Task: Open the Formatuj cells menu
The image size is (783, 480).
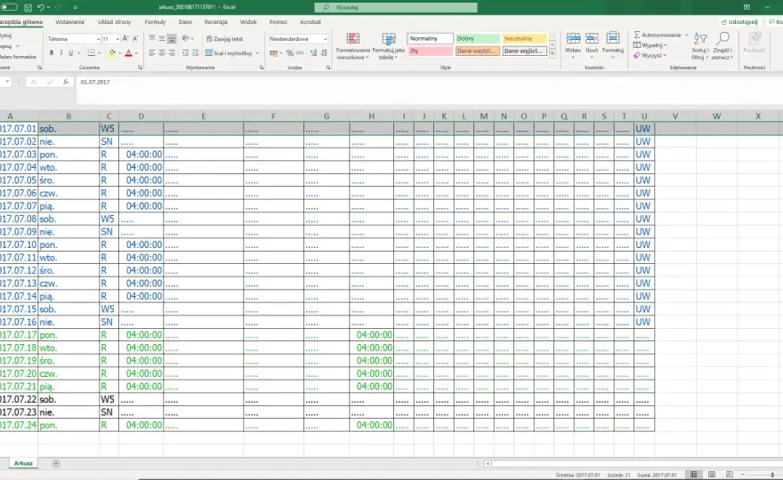Action: coord(613,45)
